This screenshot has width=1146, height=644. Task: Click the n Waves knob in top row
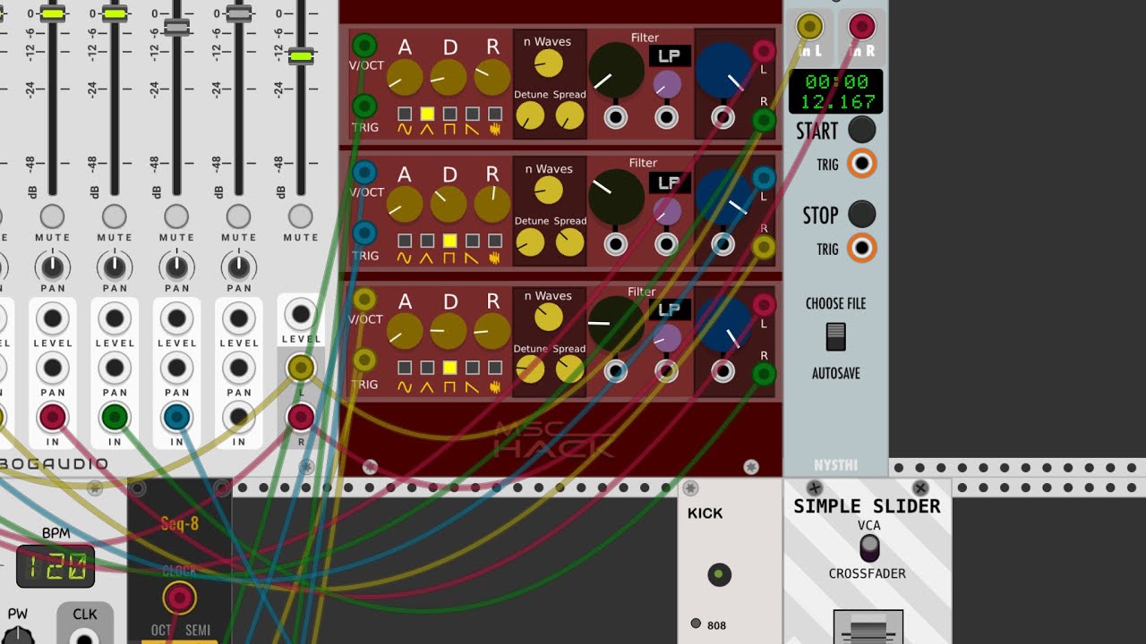[x=548, y=64]
